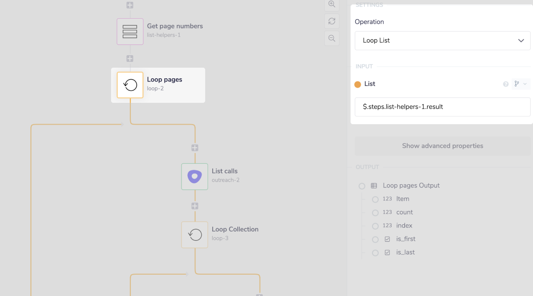Image resolution: width=533 pixels, height=296 pixels.
Task: Open the List input type selector dropdown
Action: click(x=520, y=84)
